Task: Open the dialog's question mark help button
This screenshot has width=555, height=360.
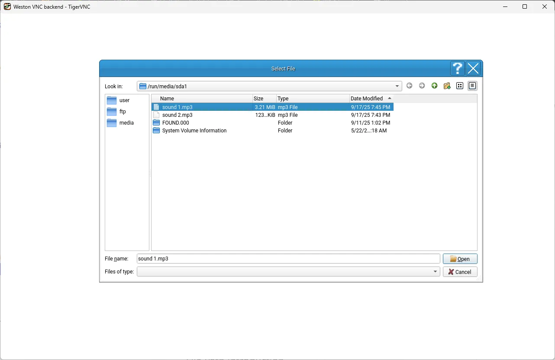Action: pos(457,69)
